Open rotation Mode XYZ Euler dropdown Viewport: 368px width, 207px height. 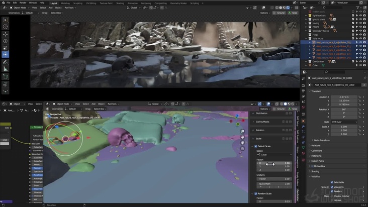[344, 122]
